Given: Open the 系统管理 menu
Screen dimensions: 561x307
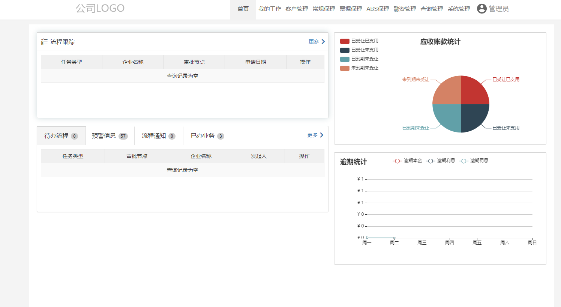Looking at the screenshot, I should pos(459,9).
